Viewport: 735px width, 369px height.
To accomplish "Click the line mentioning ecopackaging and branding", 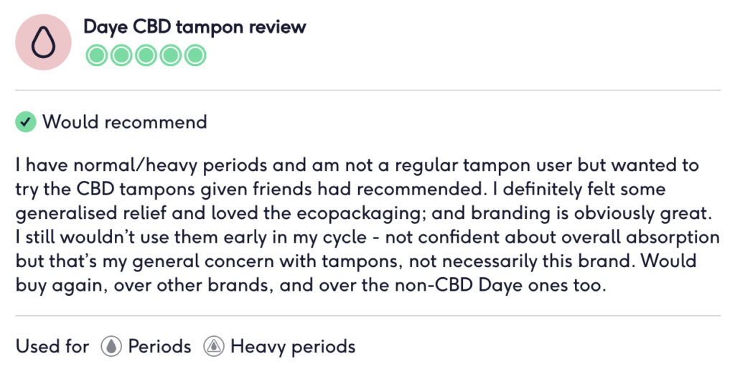I will coord(364,213).
